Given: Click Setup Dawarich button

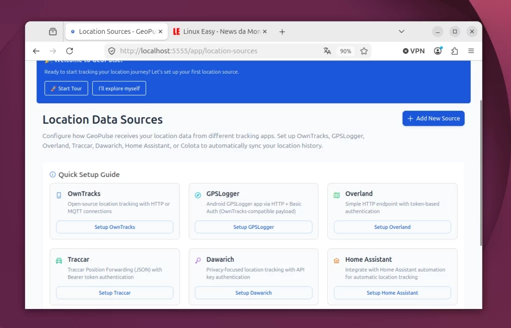Looking at the screenshot, I should click(x=254, y=293).
